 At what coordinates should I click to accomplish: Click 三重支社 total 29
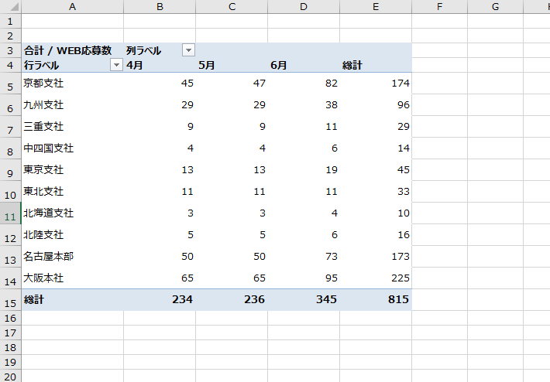click(x=376, y=127)
